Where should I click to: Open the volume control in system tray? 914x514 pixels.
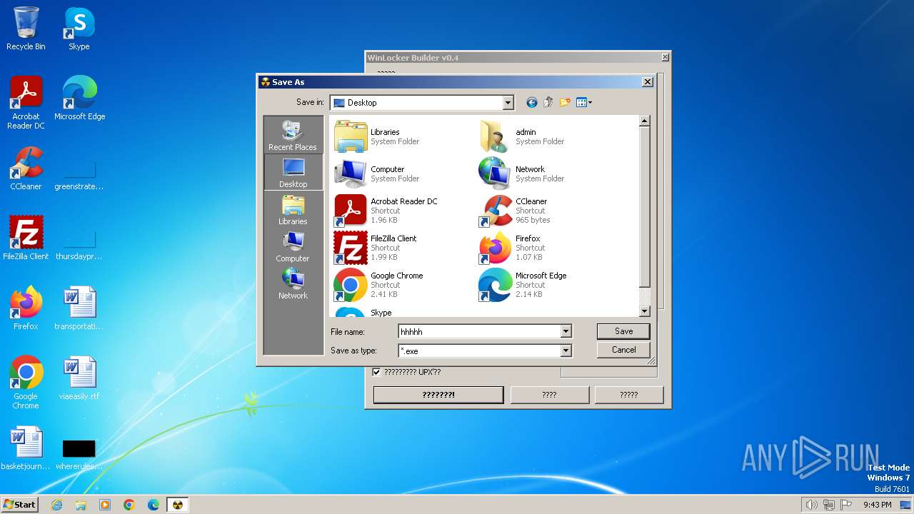click(x=811, y=505)
